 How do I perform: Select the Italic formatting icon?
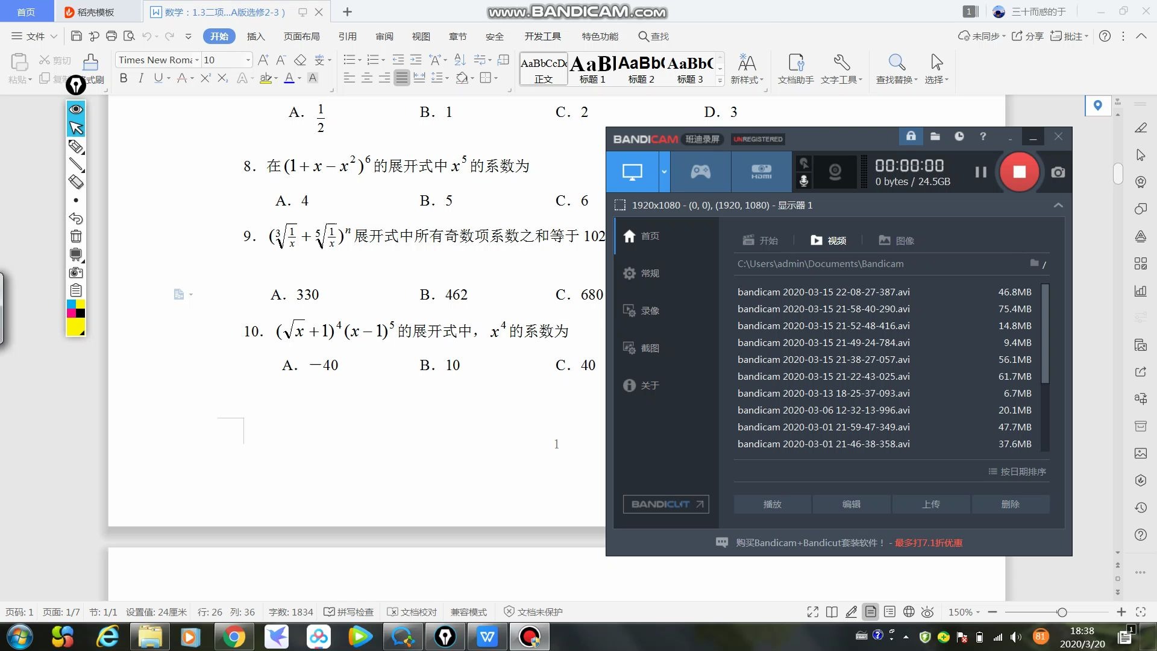click(140, 77)
